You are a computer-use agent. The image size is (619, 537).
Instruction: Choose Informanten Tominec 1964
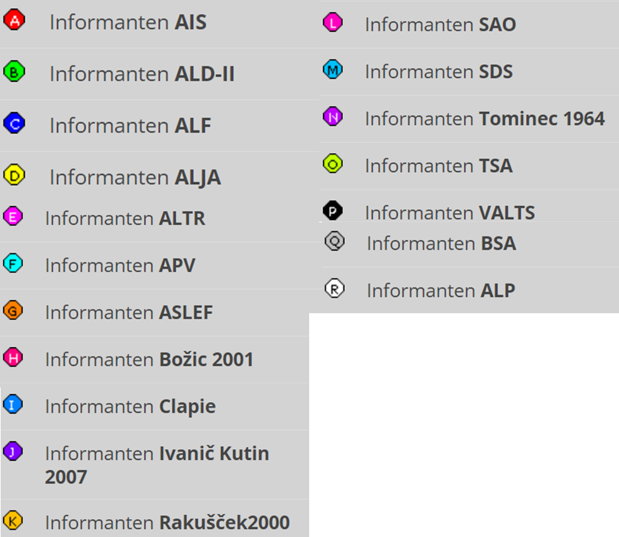pos(485,119)
